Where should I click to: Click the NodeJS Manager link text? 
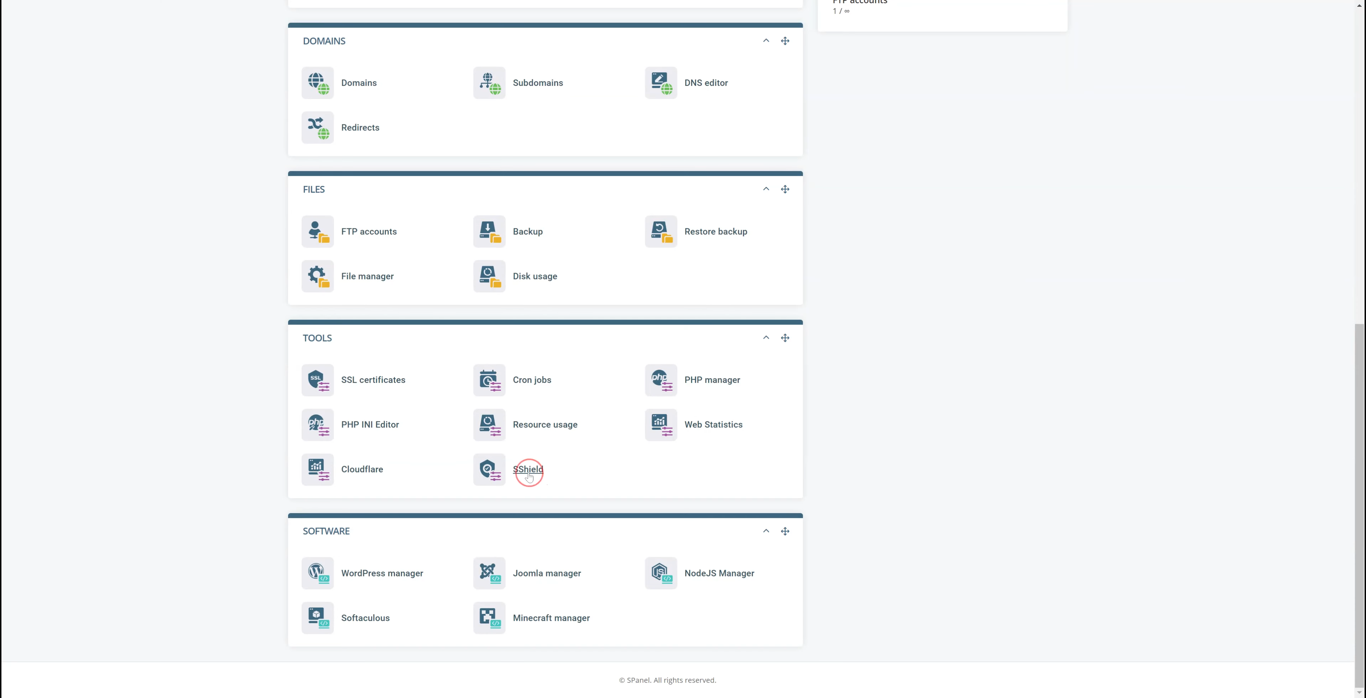tap(719, 573)
